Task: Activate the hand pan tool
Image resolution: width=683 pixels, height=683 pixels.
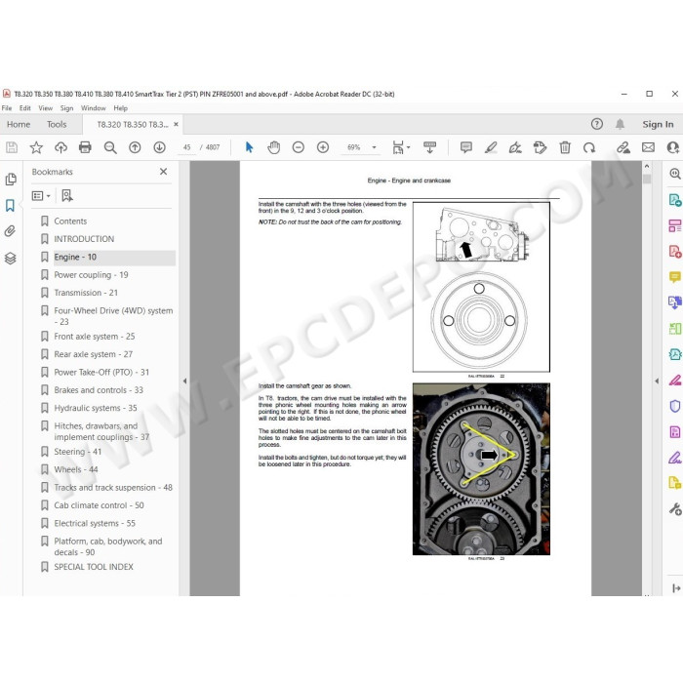Action: click(273, 147)
